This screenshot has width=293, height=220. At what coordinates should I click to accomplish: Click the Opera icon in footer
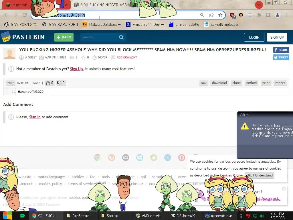pyautogui.click(x=182, y=158)
